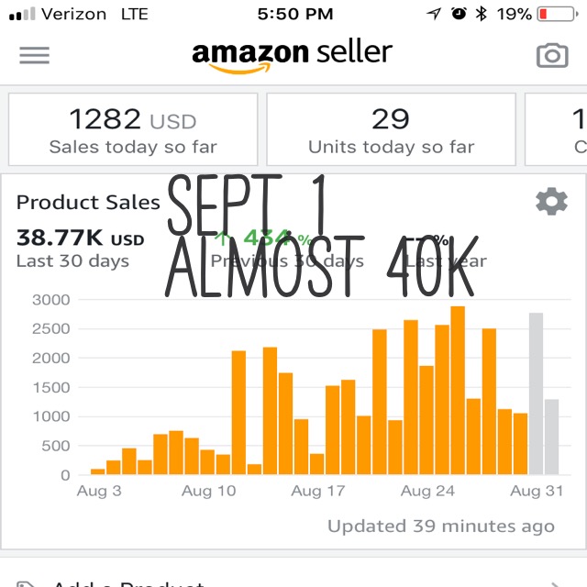
Task: Tap the location arrow status icon
Action: coord(434,14)
